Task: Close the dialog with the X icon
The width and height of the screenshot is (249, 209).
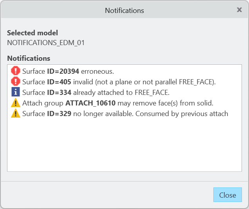Action: coord(239,10)
